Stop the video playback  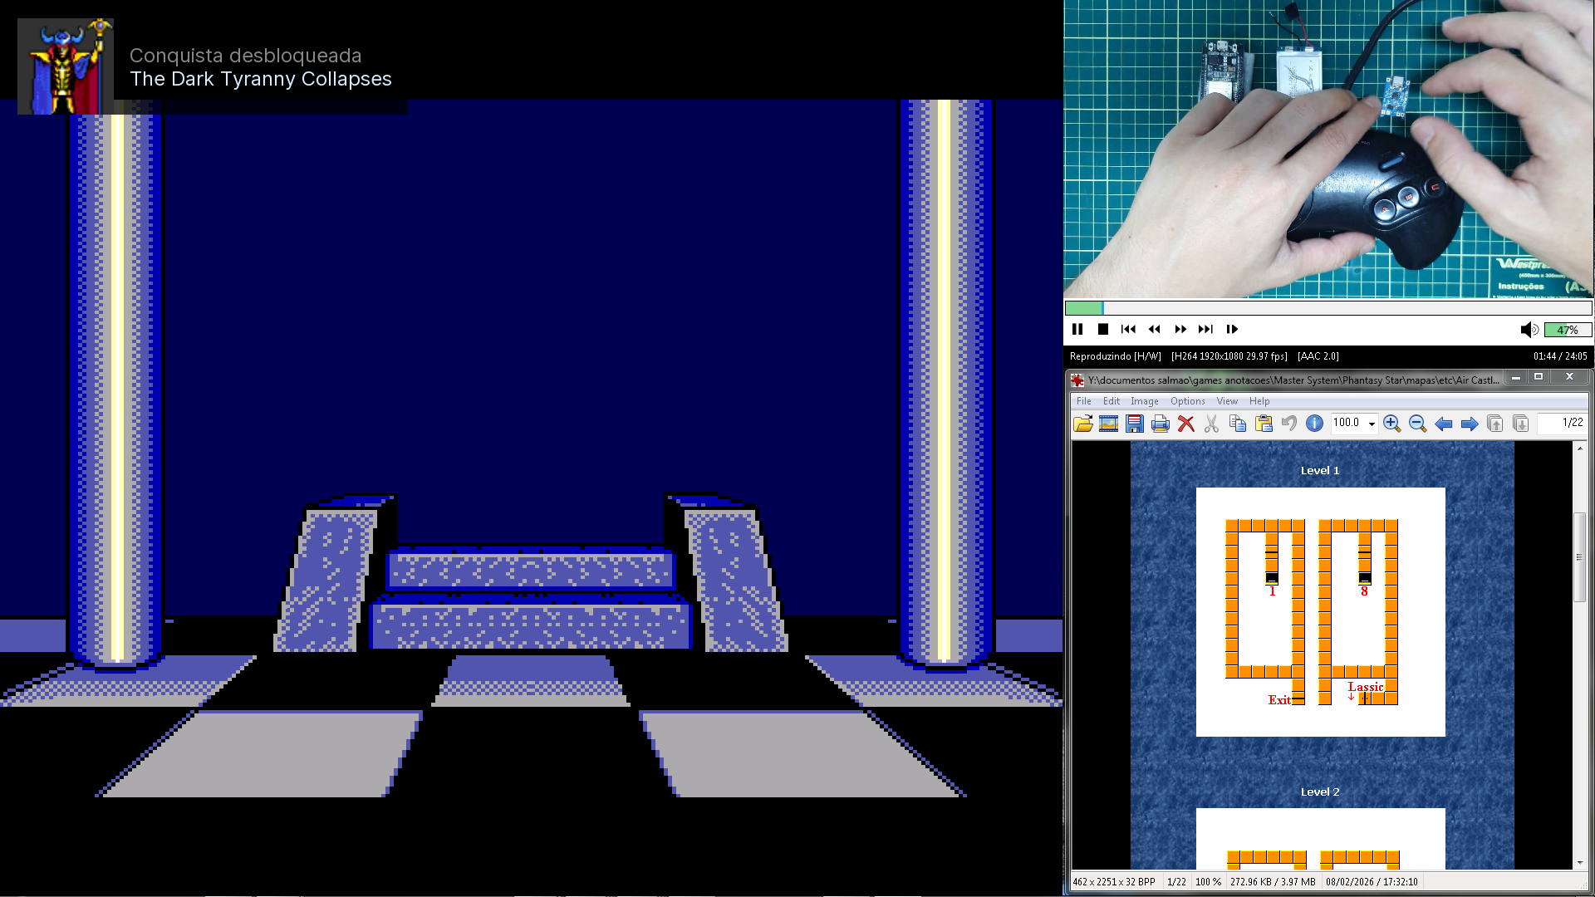(x=1103, y=330)
